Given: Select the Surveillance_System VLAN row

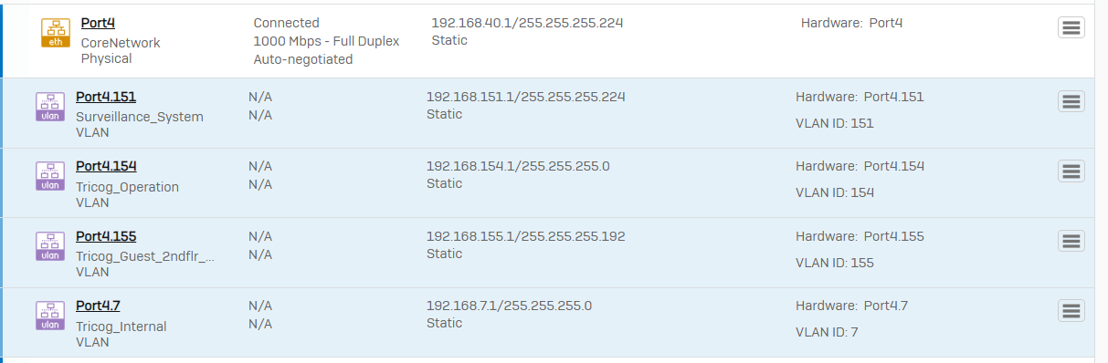Looking at the screenshot, I should click(548, 113).
